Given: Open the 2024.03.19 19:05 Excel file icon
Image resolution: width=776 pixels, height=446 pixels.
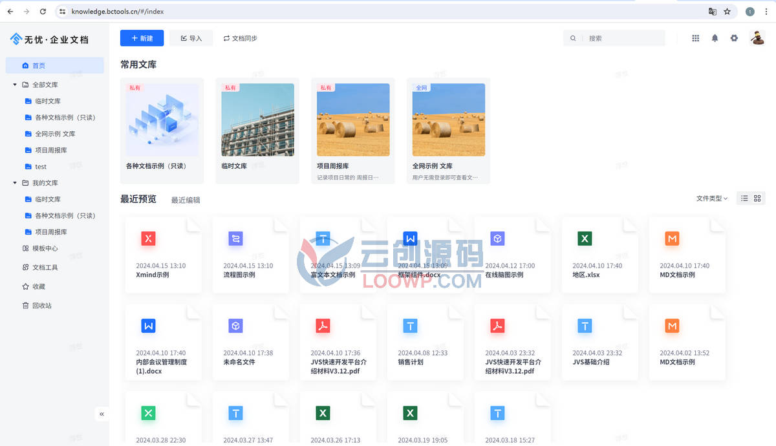Looking at the screenshot, I should (410, 413).
